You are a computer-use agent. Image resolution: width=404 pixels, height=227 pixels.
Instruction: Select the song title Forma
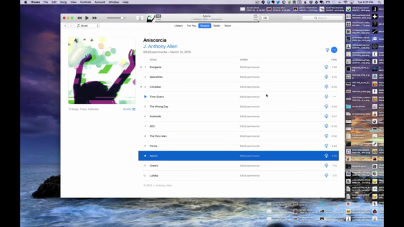coord(153,146)
